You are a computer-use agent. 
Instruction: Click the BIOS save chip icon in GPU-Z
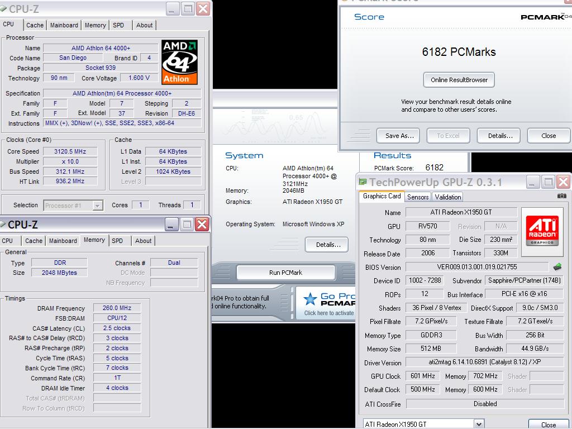pos(557,267)
